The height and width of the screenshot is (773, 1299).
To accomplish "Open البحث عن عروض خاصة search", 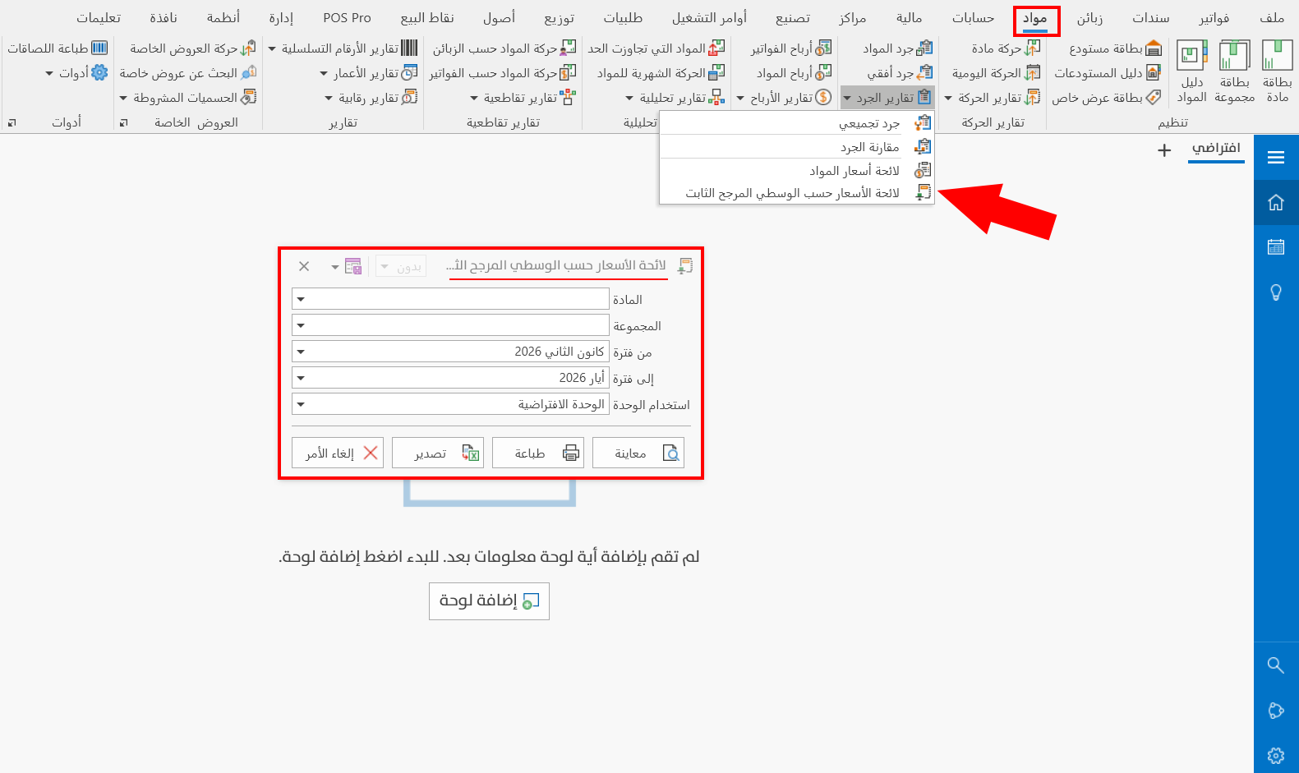I will tap(188, 73).
